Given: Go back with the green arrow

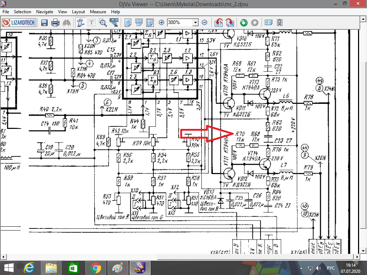Looking at the screenshot, I should (244, 23).
